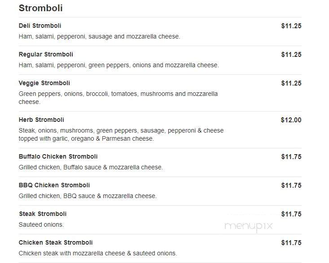Click the Veggie Stromboli ingredients description
The image size is (329, 263).
click(118, 98)
